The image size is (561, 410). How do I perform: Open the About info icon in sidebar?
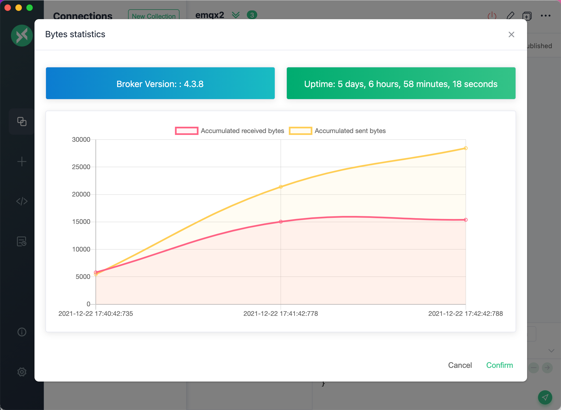pos(22,332)
